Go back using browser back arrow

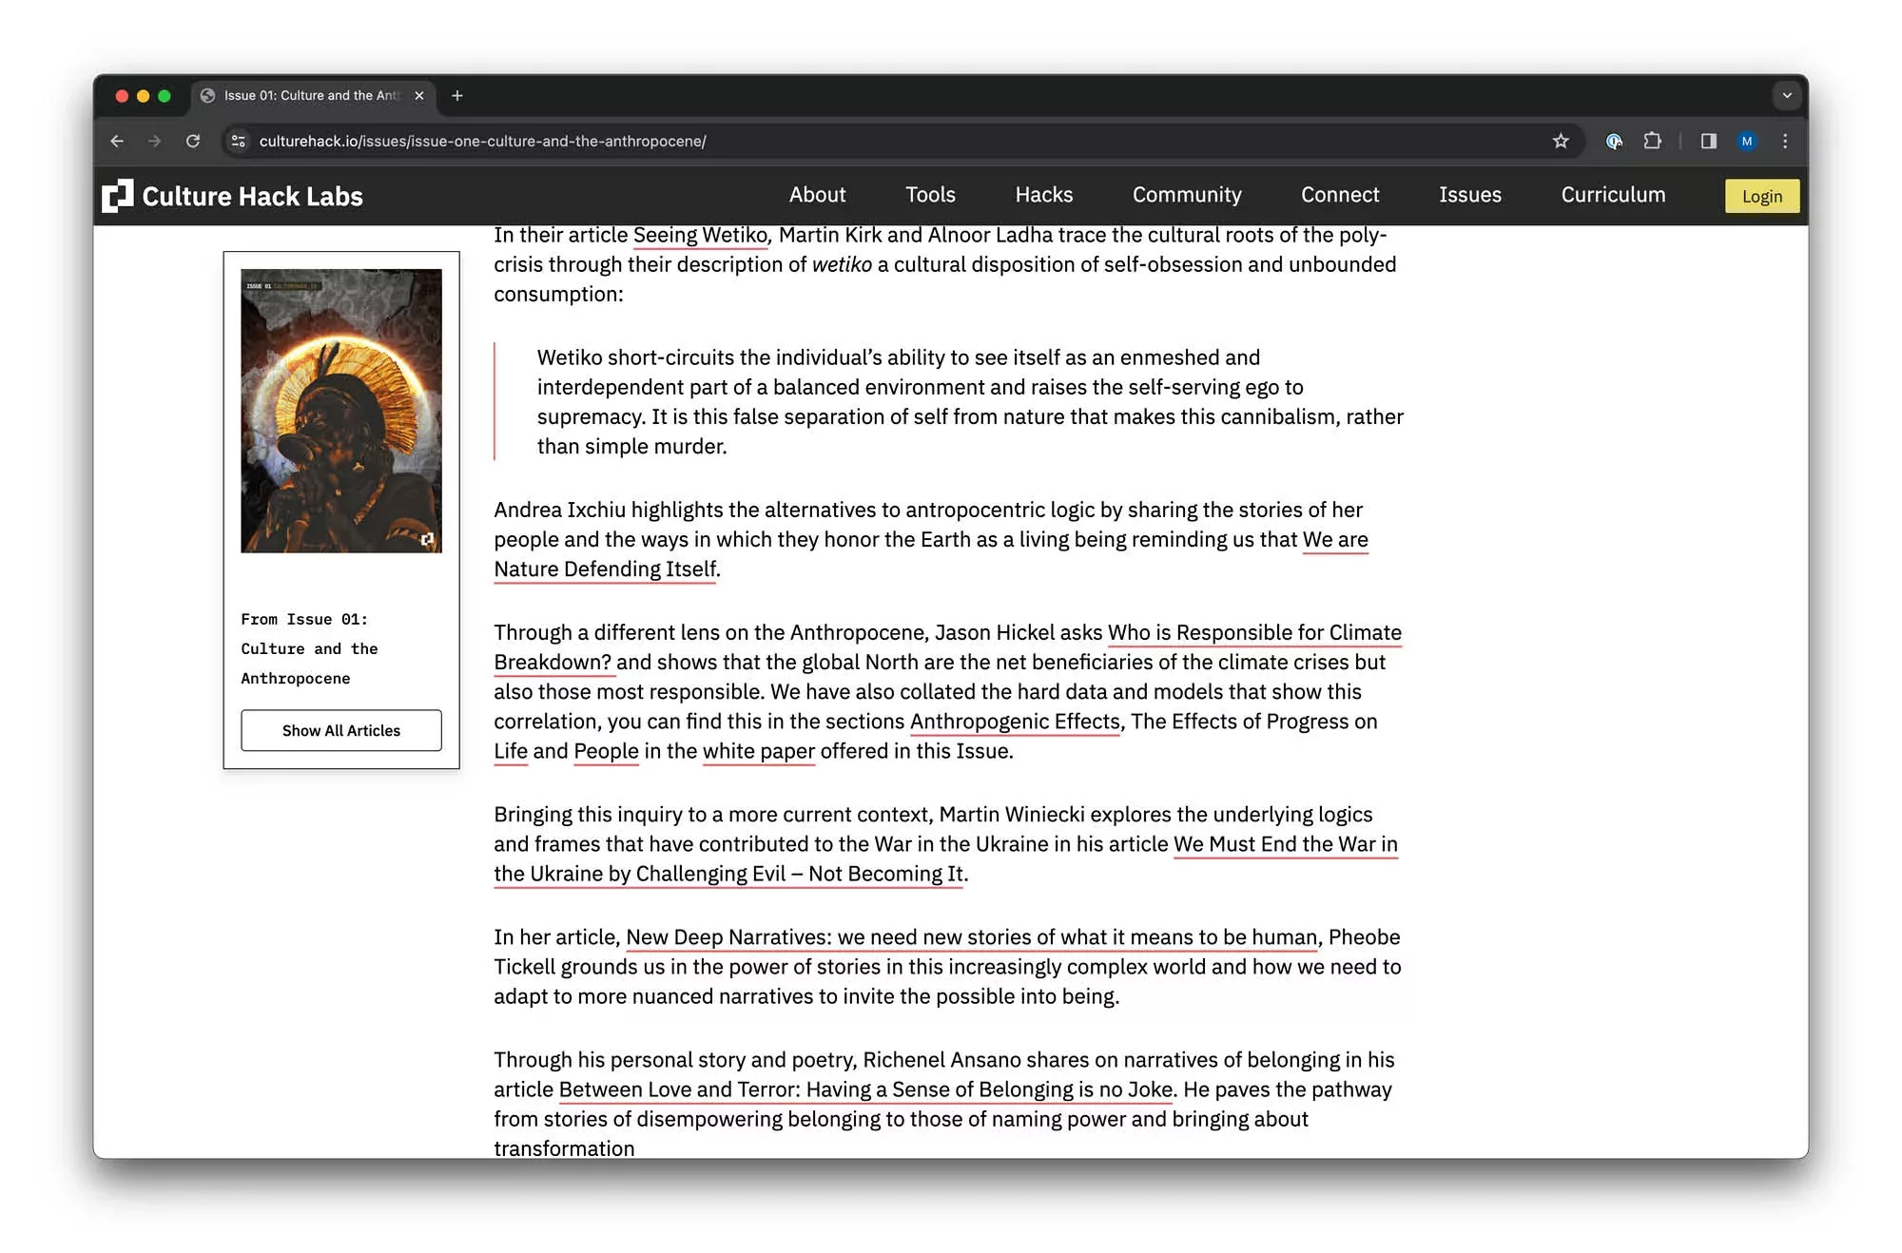[x=117, y=141]
